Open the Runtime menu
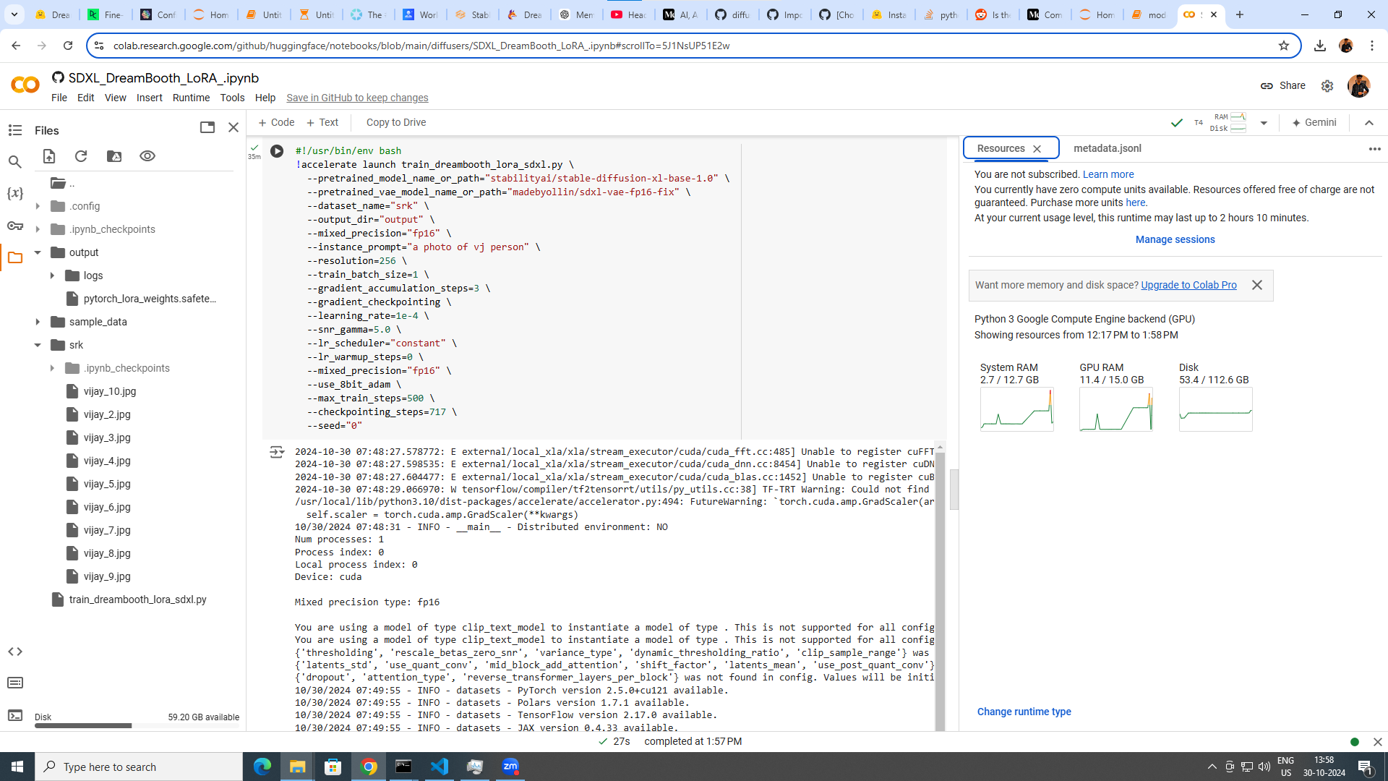The width and height of the screenshot is (1388, 781). click(x=191, y=98)
